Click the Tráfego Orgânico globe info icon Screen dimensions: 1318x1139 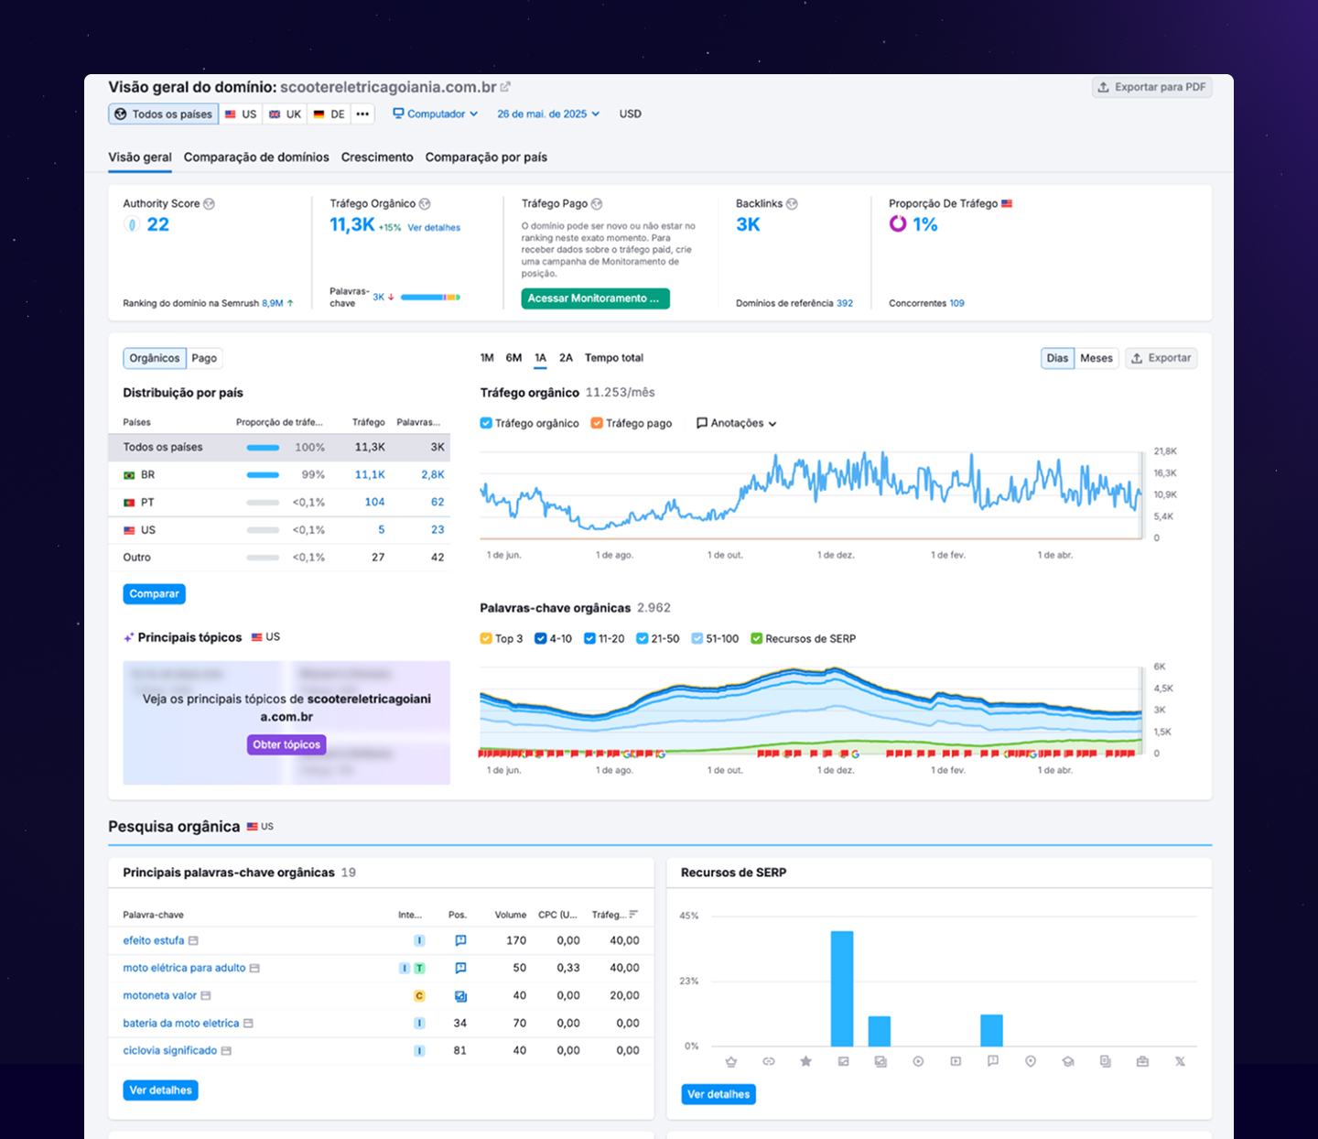pyautogui.click(x=425, y=204)
